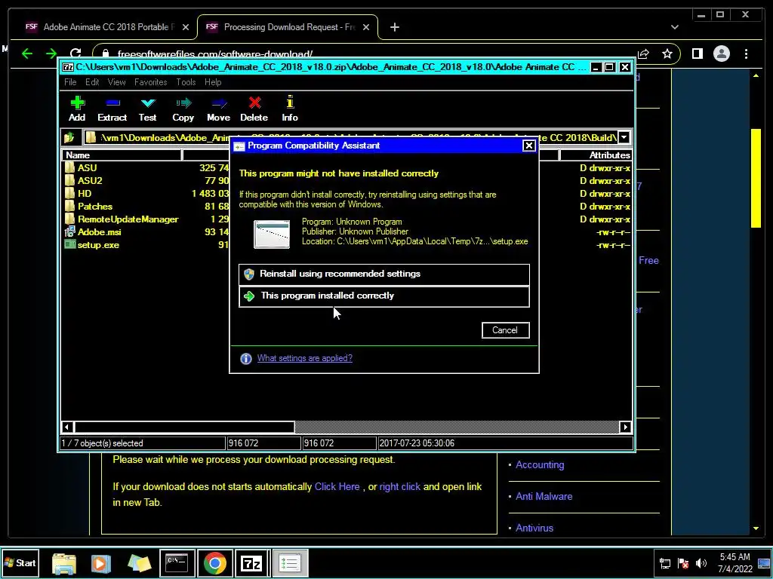Open the Edit menu in 7-Zip
Viewport: 773px width, 579px height.
pyautogui.click(x=91, y=82)
